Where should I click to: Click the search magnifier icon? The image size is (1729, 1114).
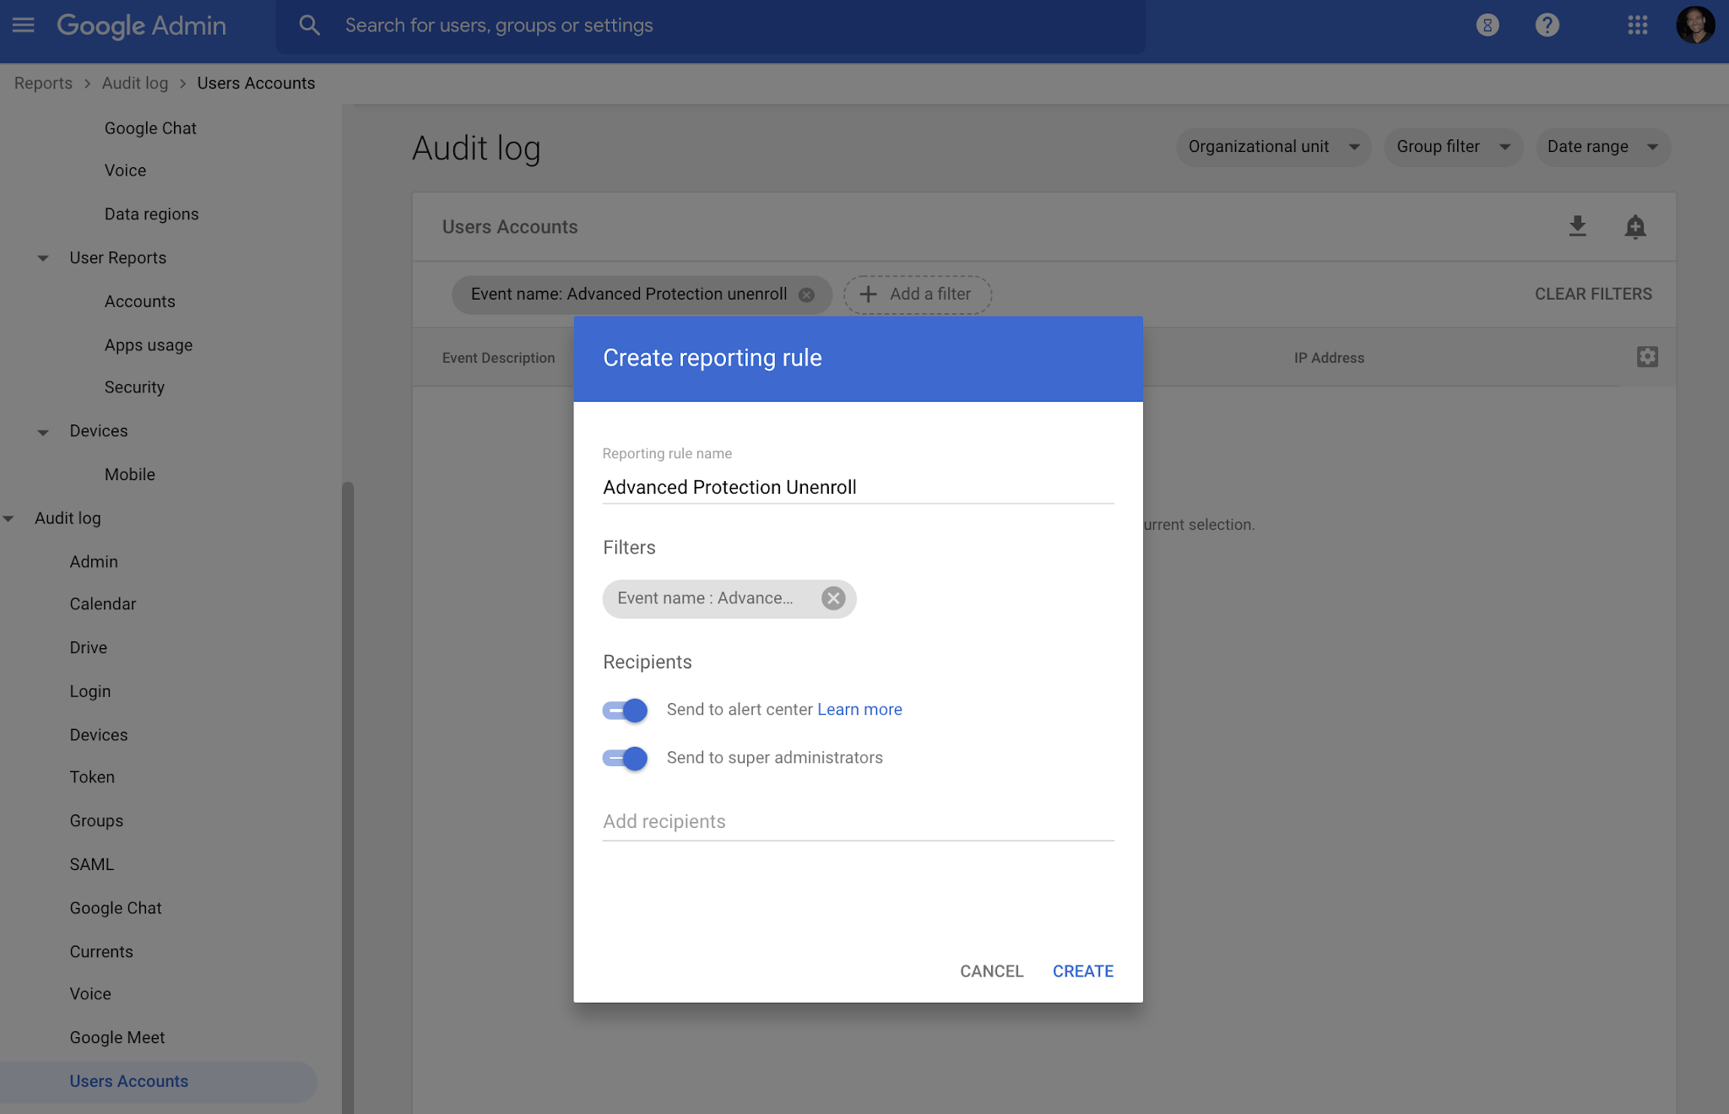(309, 24)
